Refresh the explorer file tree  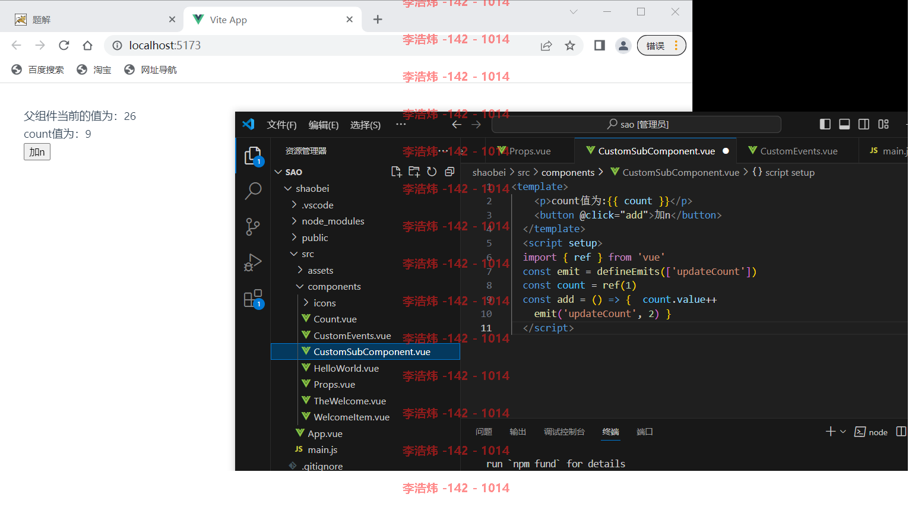pos(432,172)
